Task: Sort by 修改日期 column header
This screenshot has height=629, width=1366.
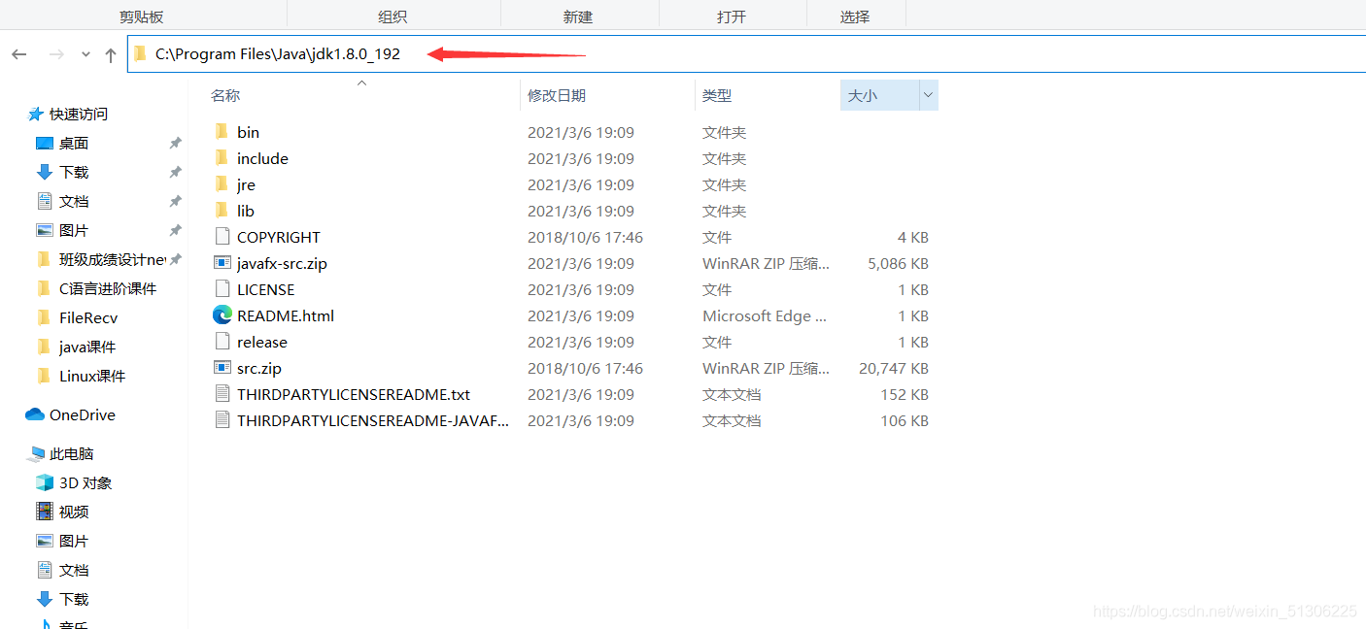Action: tap(557, 95)
